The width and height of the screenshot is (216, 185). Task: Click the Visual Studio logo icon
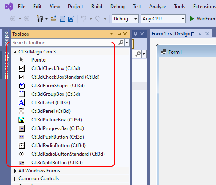click(9, 7)
